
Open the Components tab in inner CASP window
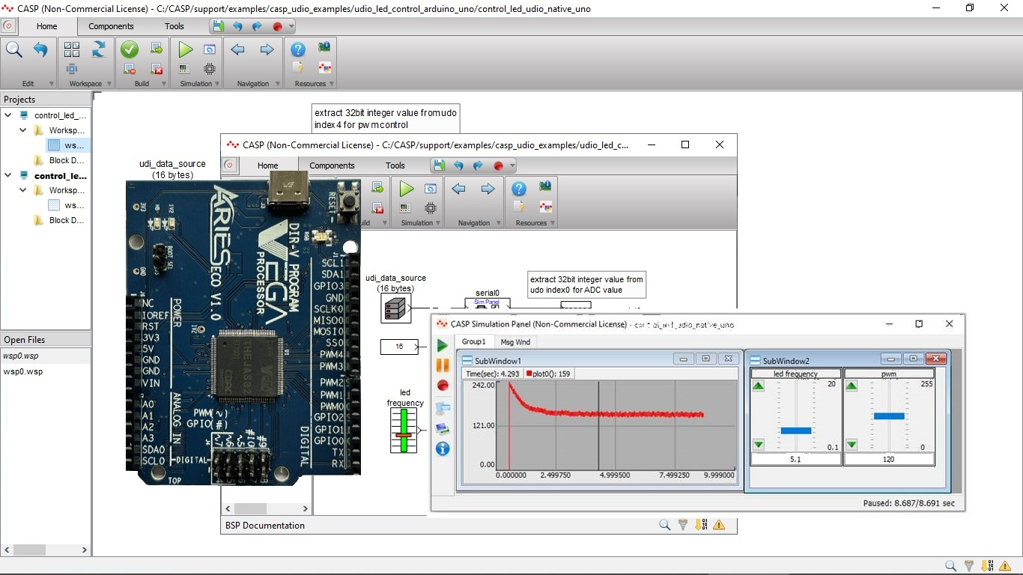point(332,165)
